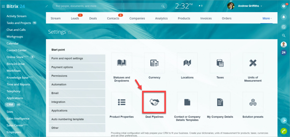Open Calendar in left sidebar

[12, 43]
